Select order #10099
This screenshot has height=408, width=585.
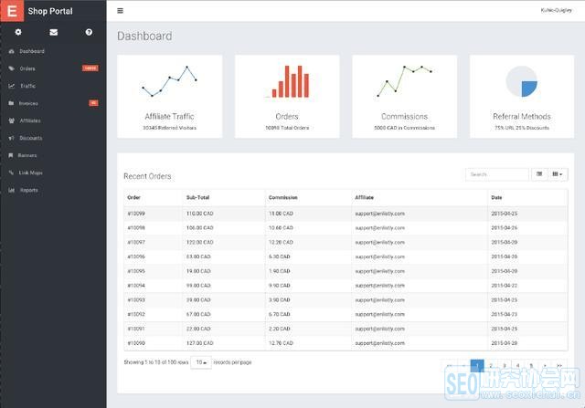pos(136,214)
